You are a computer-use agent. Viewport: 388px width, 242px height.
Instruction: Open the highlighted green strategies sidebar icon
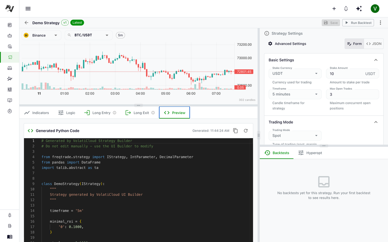point(10,57)
